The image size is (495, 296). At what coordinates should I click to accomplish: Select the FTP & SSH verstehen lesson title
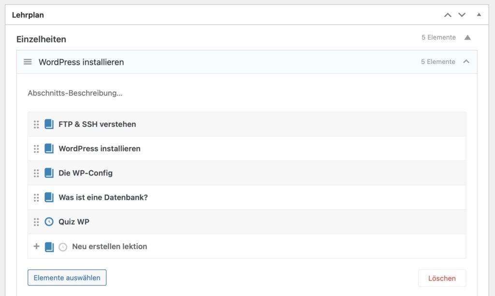pyautogui.click(x=97, y=124)
